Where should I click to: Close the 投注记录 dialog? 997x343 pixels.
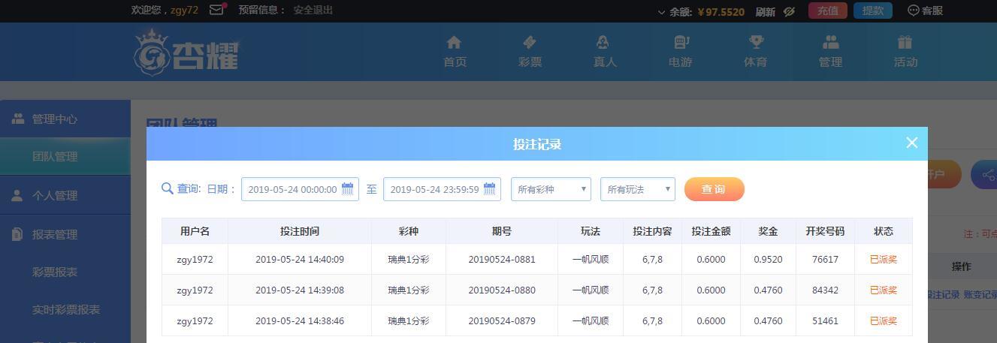coord(912,143)
